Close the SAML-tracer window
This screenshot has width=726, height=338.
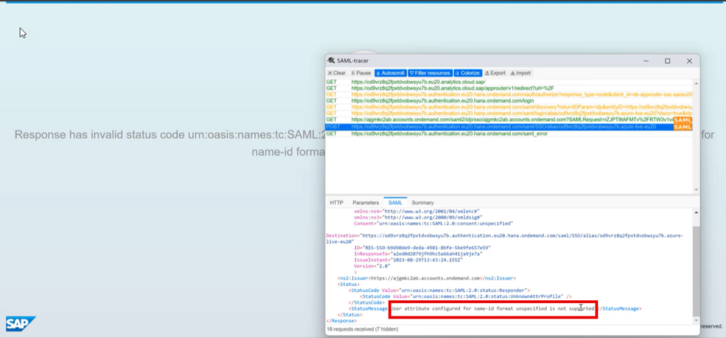tap(689, 61)
